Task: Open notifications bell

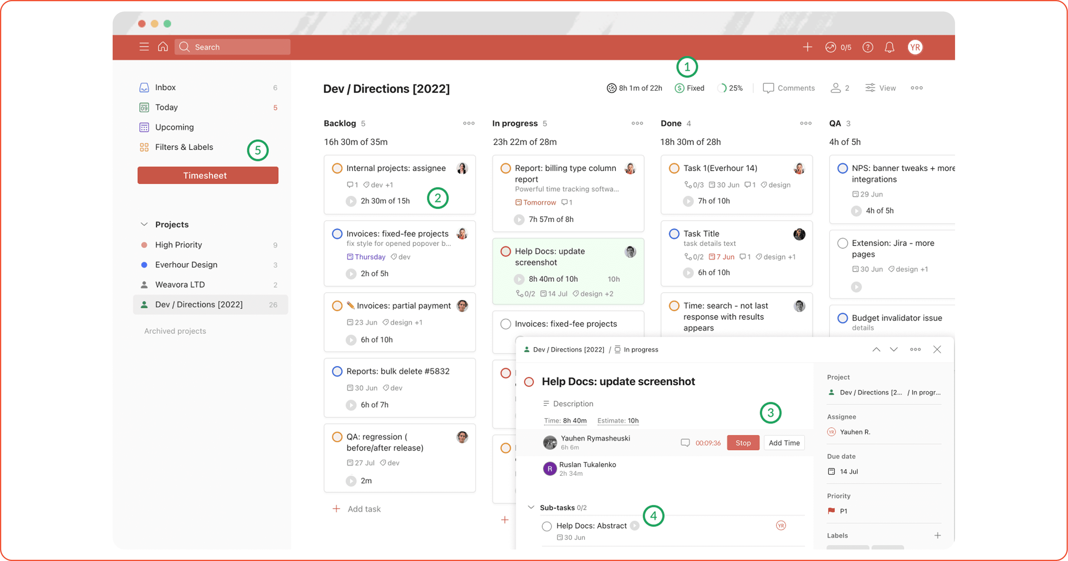Action: 889,47
